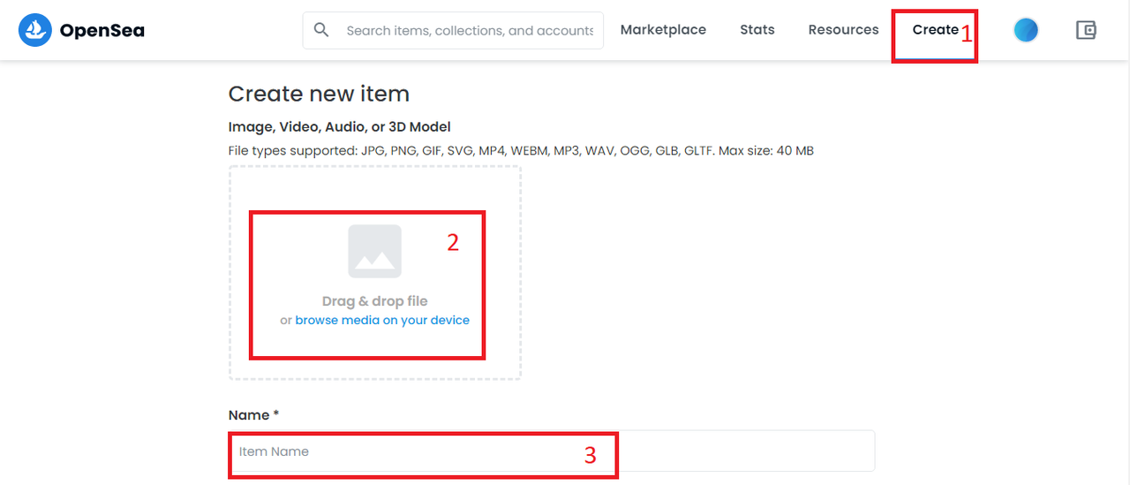Click the Drag & drop file text
Viewport: 1130px width, 485px height.
coord(375,301)
